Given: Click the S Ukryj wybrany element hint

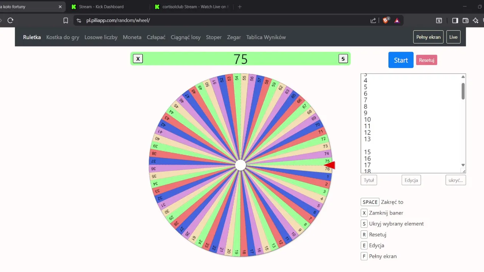Looking at the screenshot, I should [x=392, y=224].
